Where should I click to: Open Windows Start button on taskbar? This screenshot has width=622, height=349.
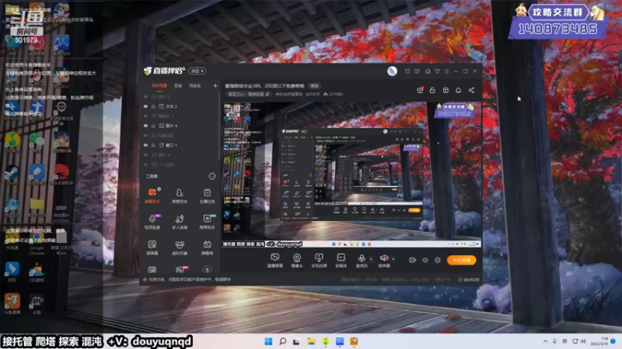pos(268,341)
